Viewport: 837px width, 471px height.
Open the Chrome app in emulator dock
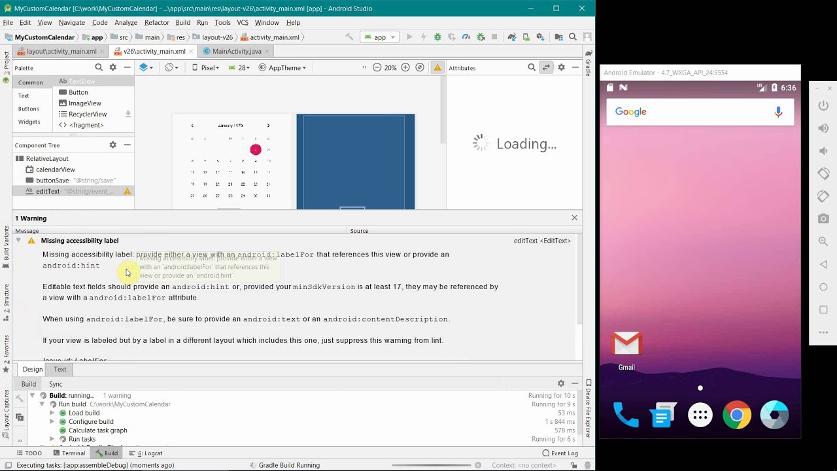(737, 415)
